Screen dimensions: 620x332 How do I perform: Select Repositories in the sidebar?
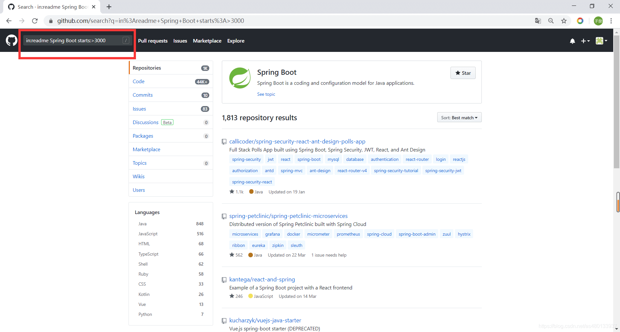click(171, 68)
